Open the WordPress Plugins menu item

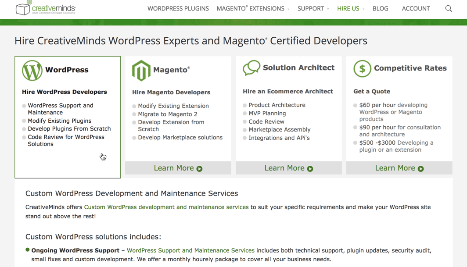[x=178, y=8]
